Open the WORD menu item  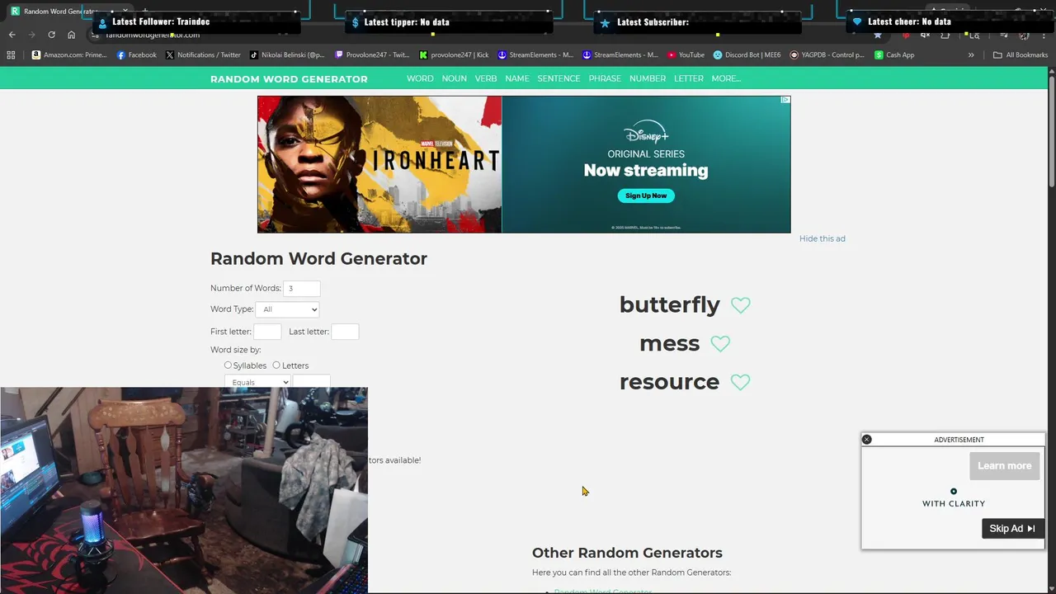pos(420,78)
